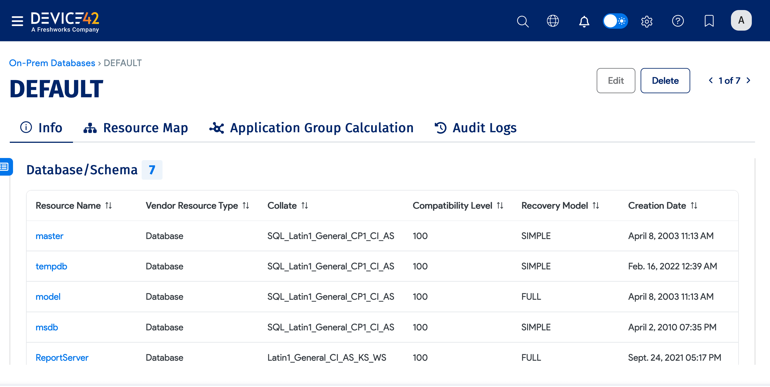Open the settings gear menu
770x387 pixels.
coord(647,21)
